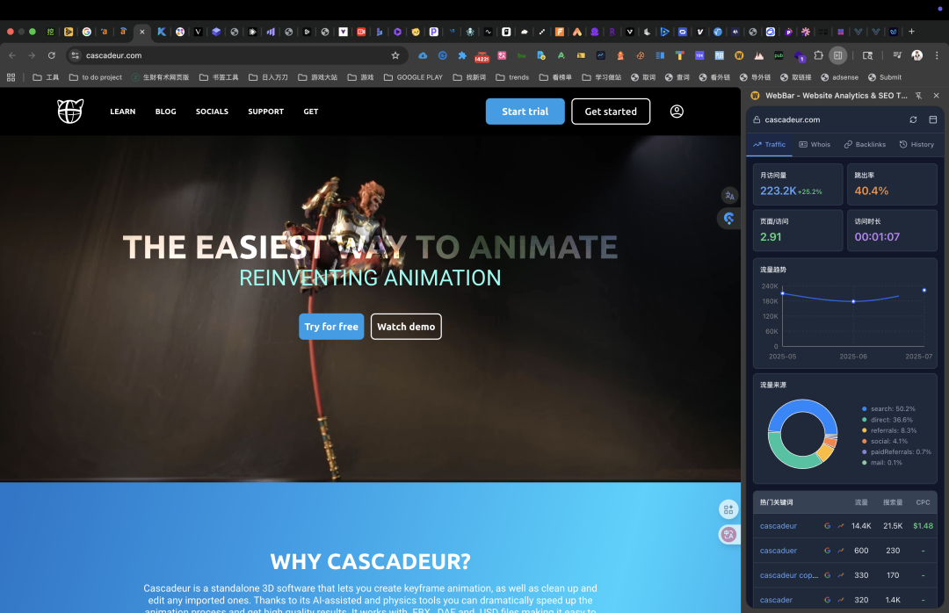
Task: Click the address bar showing cascadeur.com
Action: pos(236,55)
